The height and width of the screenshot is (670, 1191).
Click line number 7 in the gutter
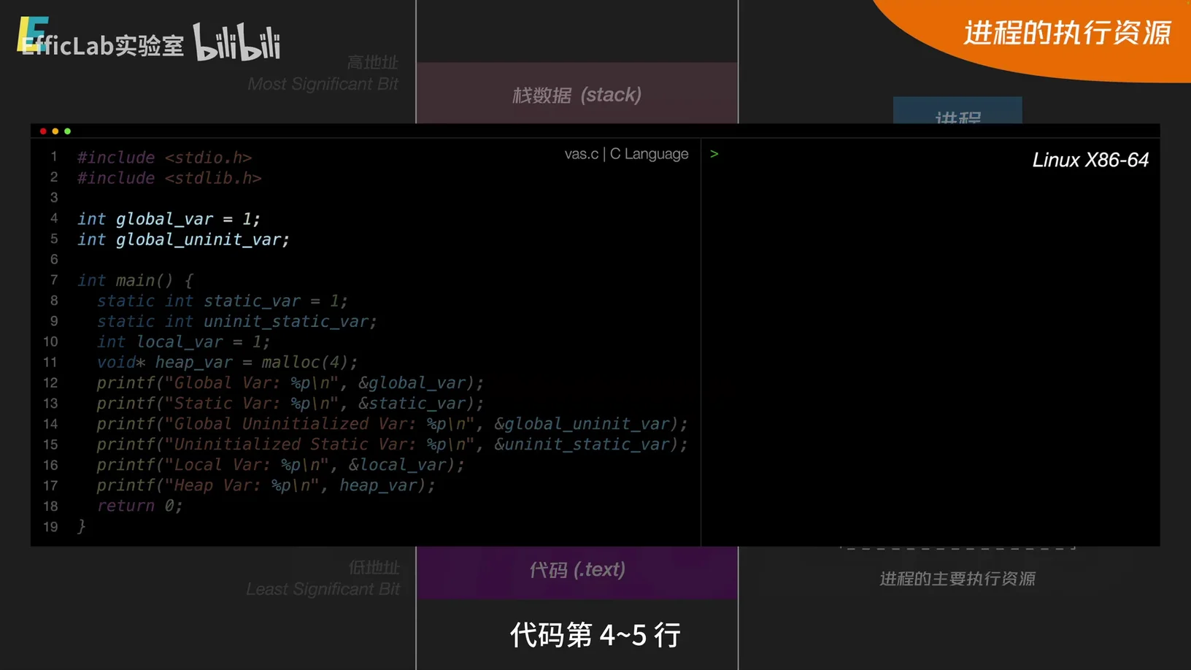[54, 280]
